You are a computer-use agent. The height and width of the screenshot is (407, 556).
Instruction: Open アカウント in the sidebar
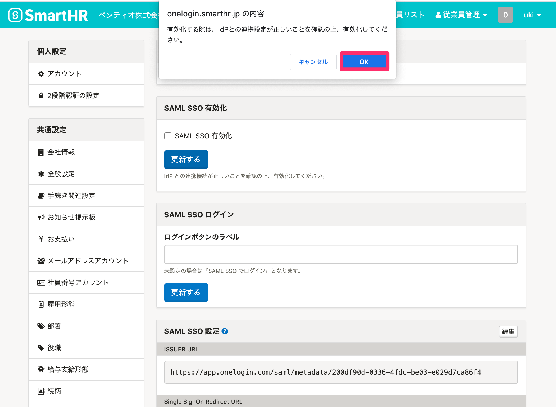point(86,74)
